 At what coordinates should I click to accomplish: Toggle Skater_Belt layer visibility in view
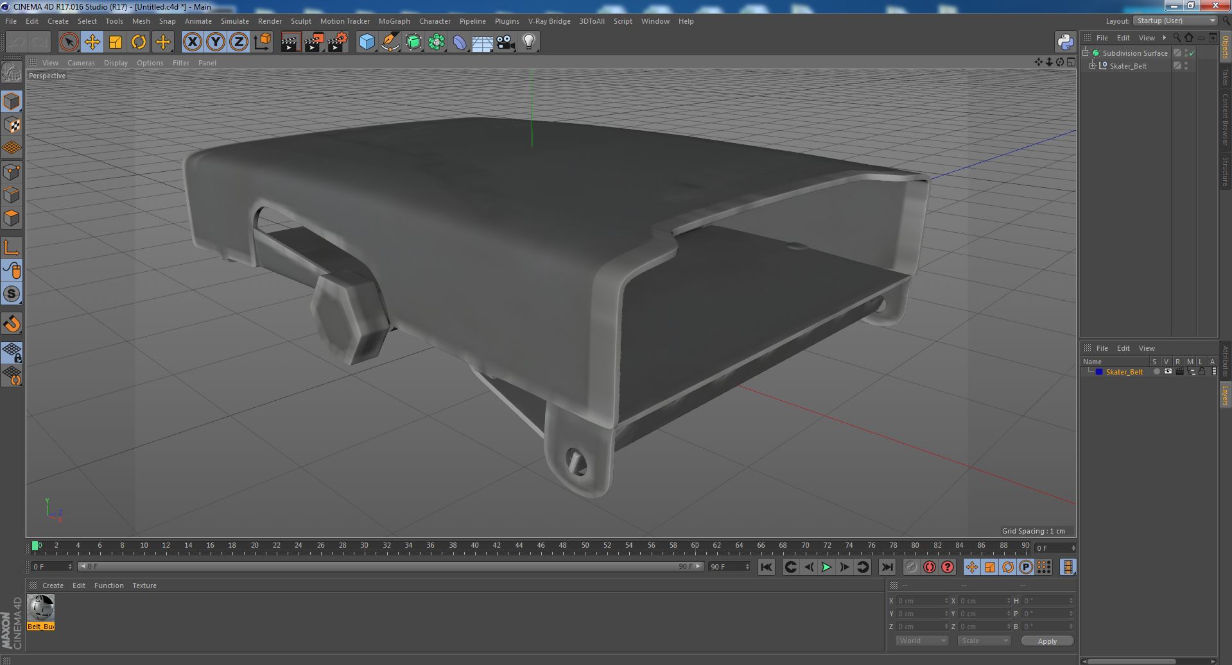tap(1168, 372)
